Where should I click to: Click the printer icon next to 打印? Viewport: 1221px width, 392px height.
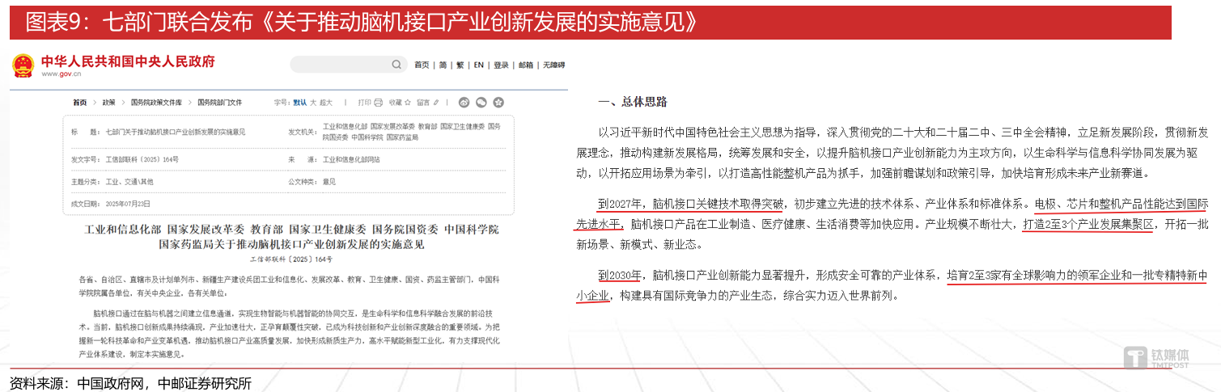pyautogui.click(x=378, y=103)
